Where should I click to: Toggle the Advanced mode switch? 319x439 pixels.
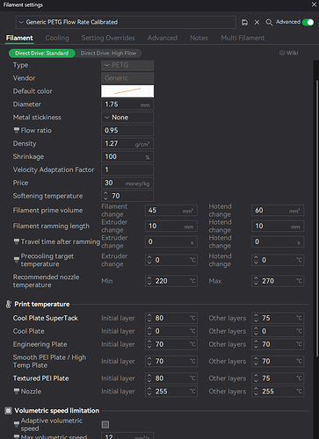click(x=308, y=22)
